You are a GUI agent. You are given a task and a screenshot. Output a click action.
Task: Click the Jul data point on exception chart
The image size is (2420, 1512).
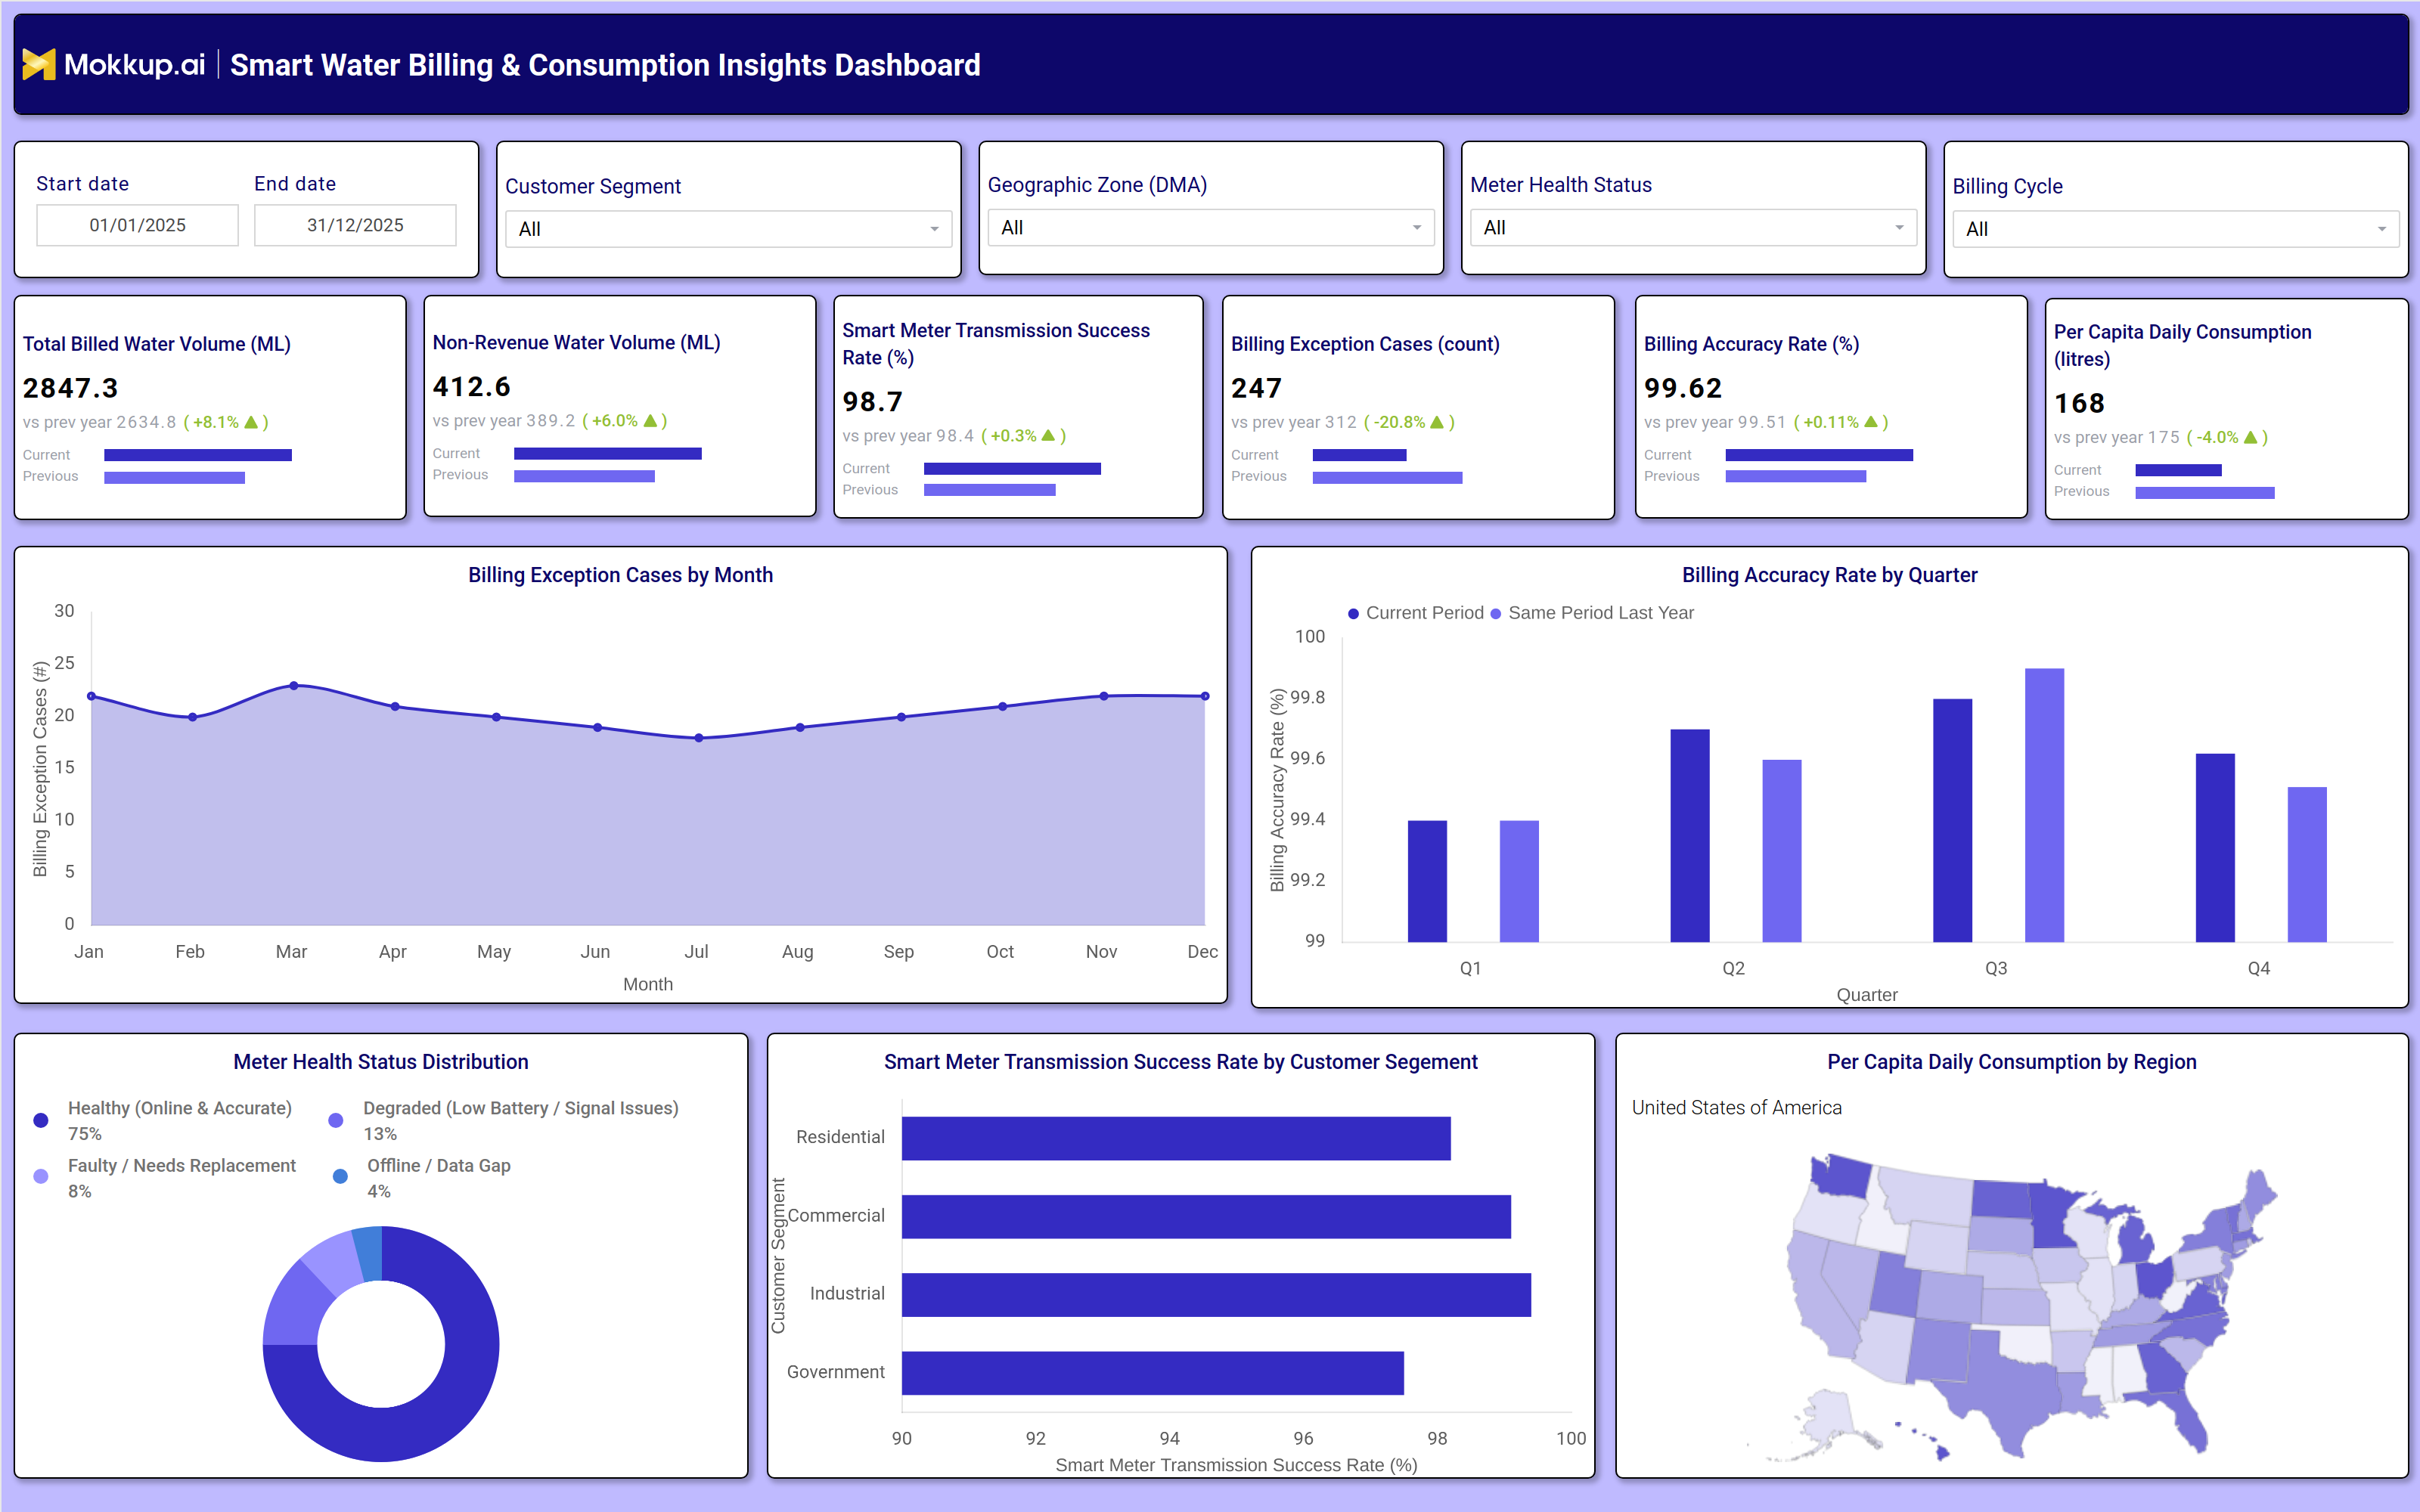698,738
